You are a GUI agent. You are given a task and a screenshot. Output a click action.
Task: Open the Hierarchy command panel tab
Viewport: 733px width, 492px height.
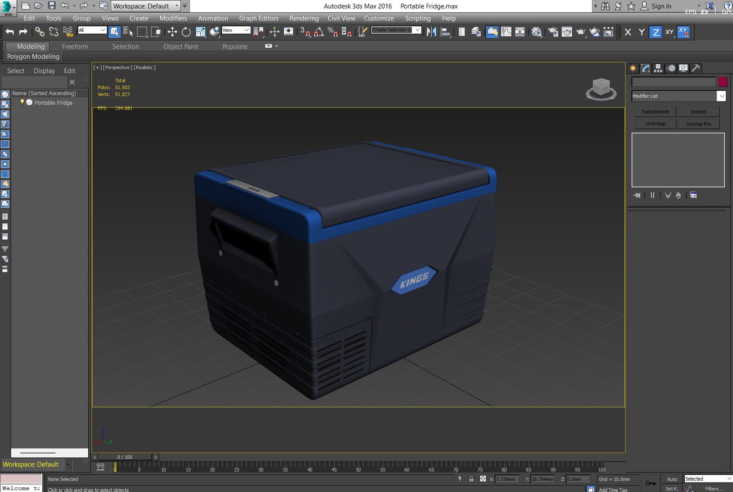point(658,68)
